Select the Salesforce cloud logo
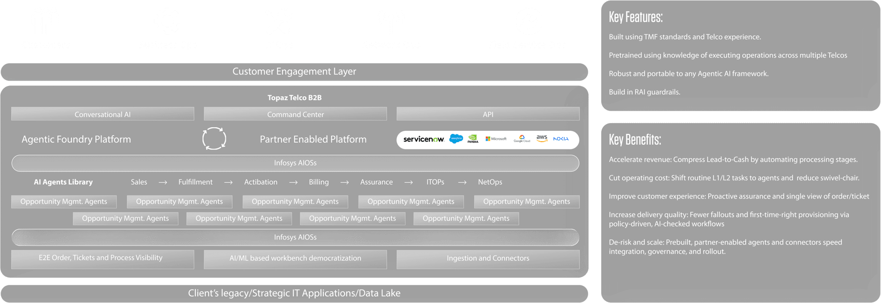The image size is (881, 303). coord(456,139)
